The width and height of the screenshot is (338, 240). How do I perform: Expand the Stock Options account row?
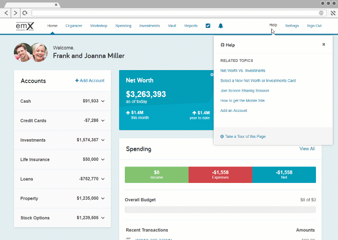click(62, 218)
